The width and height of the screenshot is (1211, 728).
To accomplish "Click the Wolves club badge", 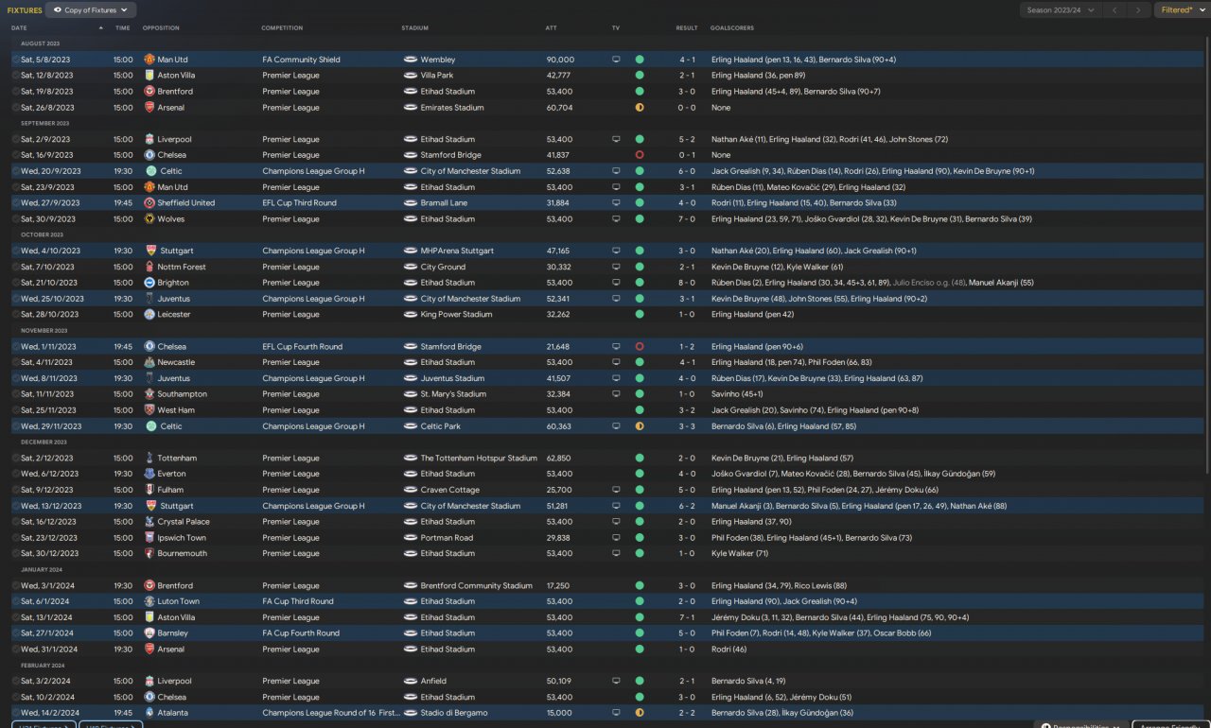I will 149,219.
